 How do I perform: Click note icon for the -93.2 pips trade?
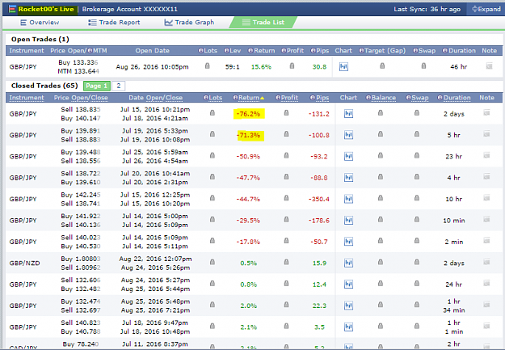point(486,155)
